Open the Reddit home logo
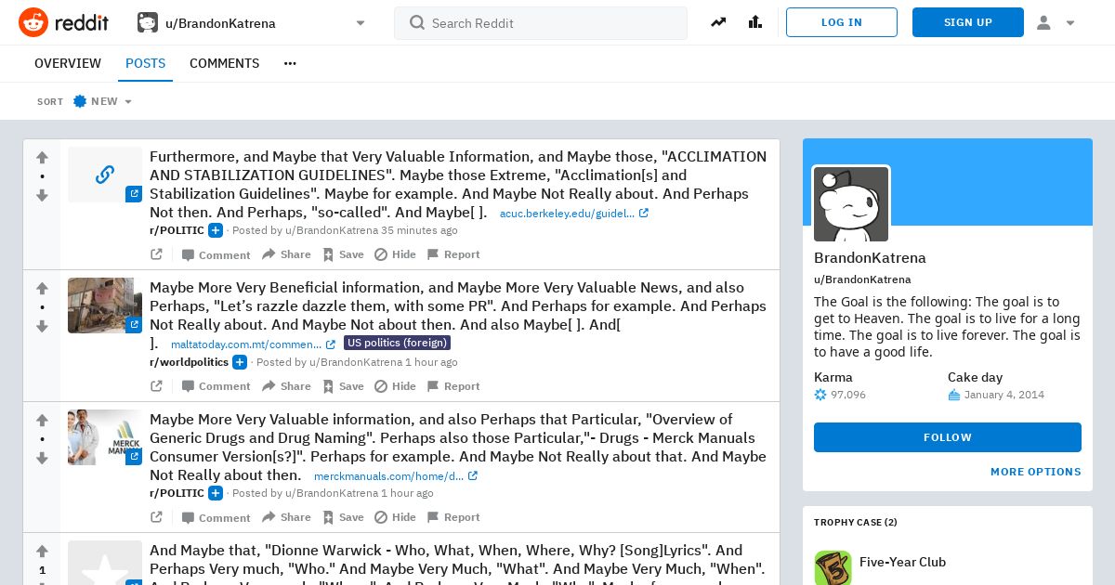 pyautogui.click(x=63, y=22)
